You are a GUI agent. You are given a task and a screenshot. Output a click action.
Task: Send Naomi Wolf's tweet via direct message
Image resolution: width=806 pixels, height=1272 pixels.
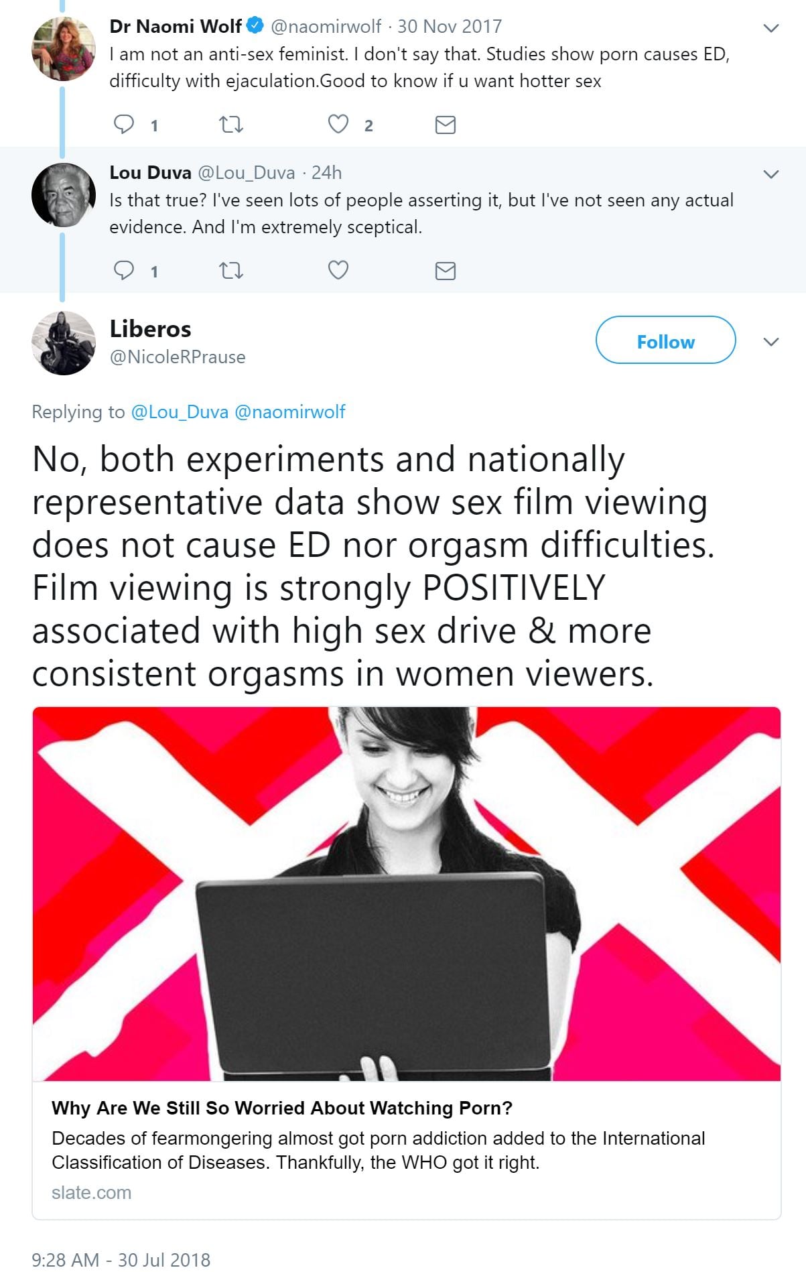(x=446, y=125)
